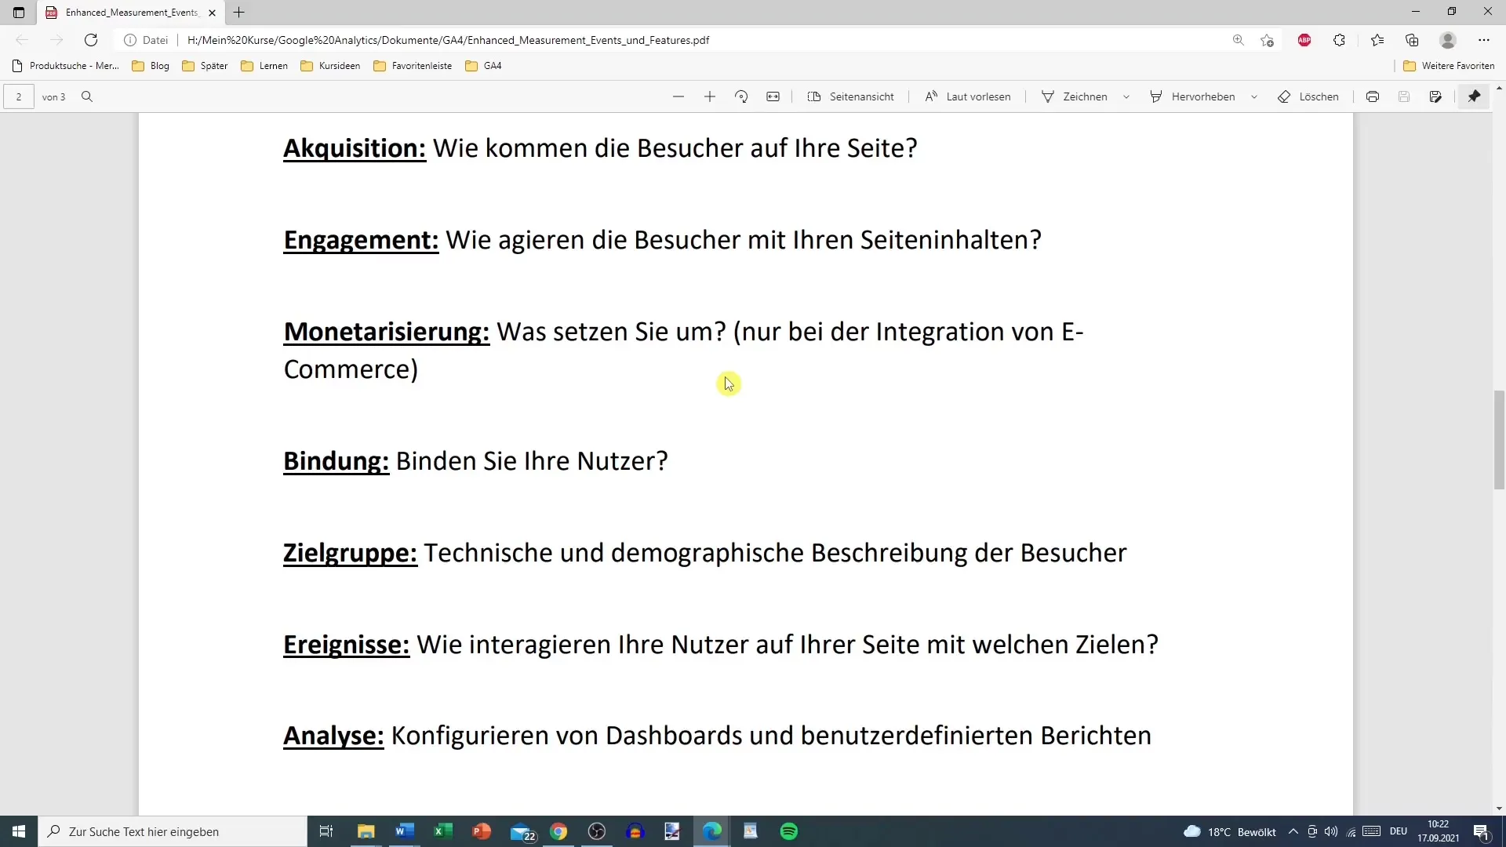Go forward in browser history
Screen dimensions: 1506x847
click(x=56, y=40)
